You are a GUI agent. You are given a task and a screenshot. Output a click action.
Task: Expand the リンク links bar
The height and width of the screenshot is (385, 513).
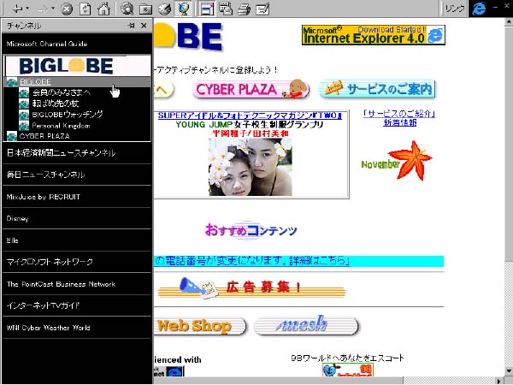(x=455, y=9)
